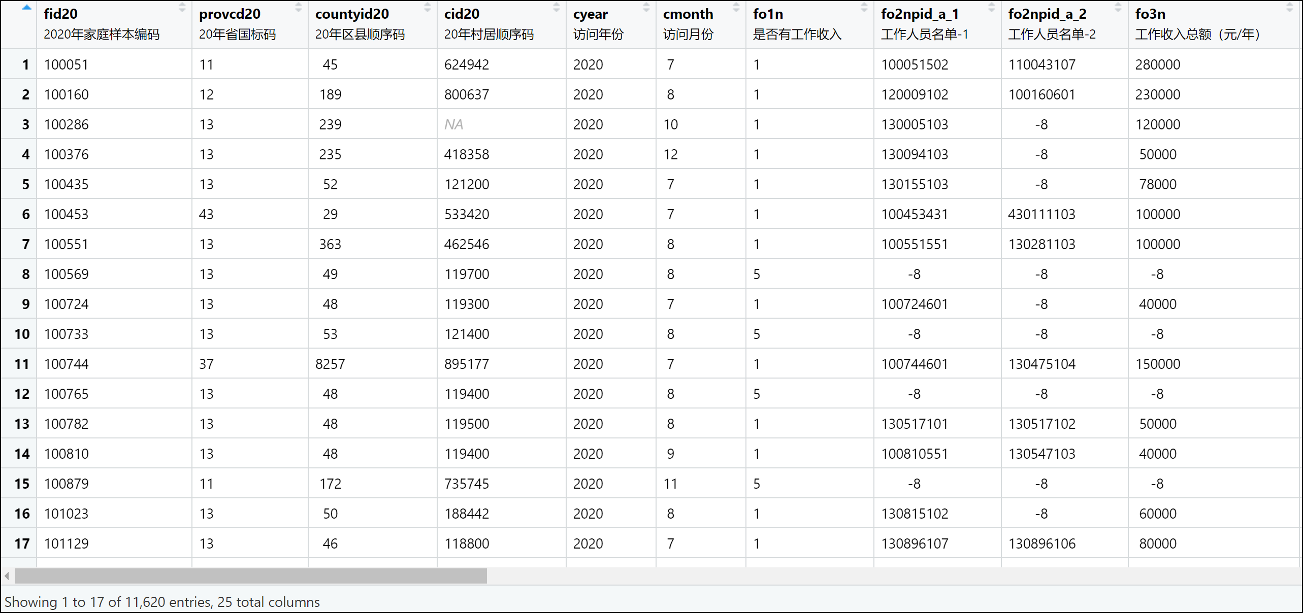Select row number 11
This screenshot has height=613, width=1303.
[x=22, y=364]
